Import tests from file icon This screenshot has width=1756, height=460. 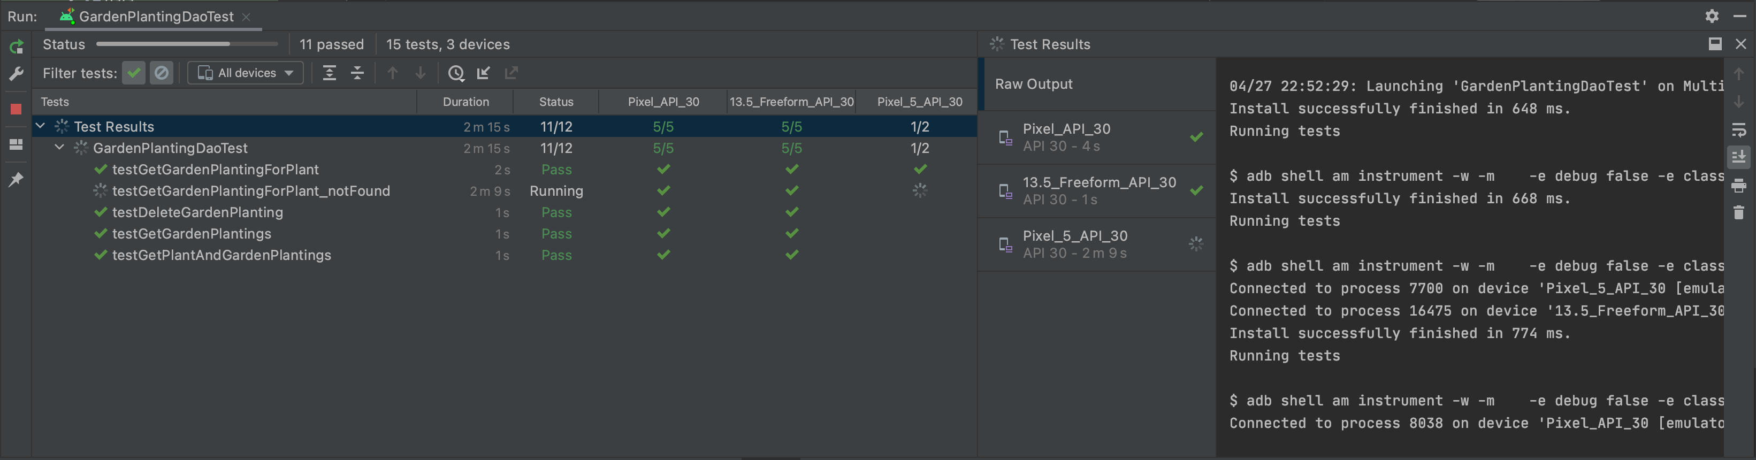[x=483, y=73]
